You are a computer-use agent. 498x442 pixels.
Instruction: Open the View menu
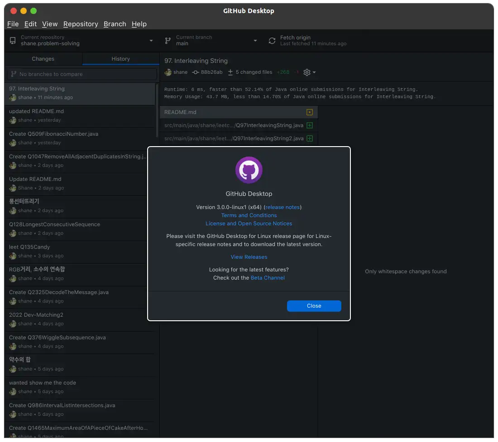(x=50, y=24)
